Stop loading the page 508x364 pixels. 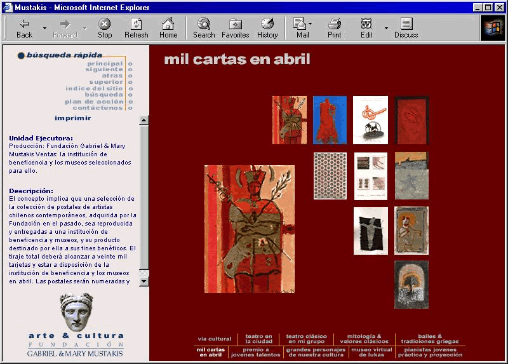[x=105, y=29]
